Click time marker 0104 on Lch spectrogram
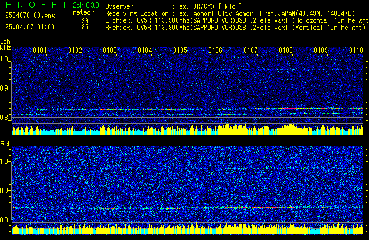The image size is (369, 240). [x=145, y=50]
